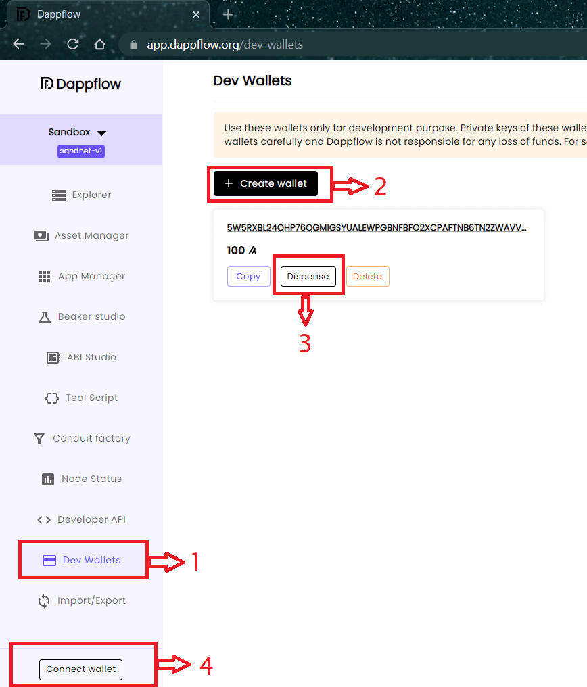Click the App Manager grid icon

[x=45, y=276]
